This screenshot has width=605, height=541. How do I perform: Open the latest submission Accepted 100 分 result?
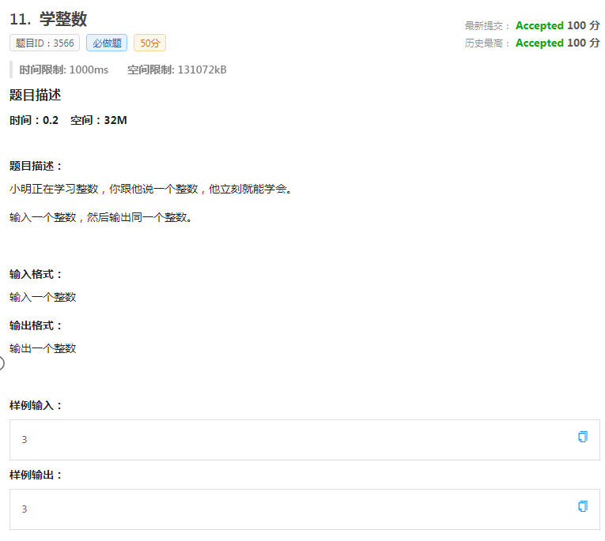558,25
